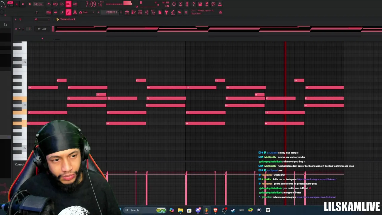The image size is (382, 215).
Task: Toggle PAT/SONG playback mode
Action: pyautogui.click(x=10, y=4)
